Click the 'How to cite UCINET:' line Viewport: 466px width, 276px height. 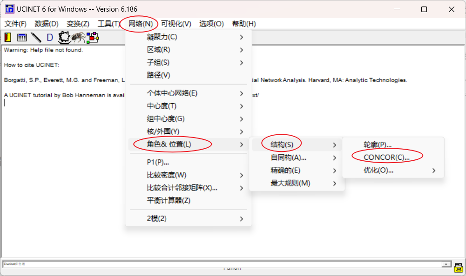[32, 65]
